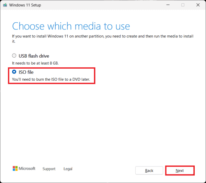This screenshot has width=206, height=183.
Task: Close the Windows 11 Setup window
Action: click(x=198, y=5)
